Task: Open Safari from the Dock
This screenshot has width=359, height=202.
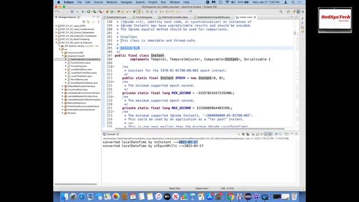Action: (82, 196)
